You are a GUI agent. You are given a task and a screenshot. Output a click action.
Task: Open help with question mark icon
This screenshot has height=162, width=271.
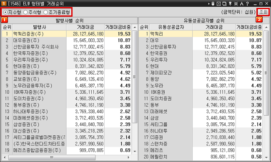point(247,4)
